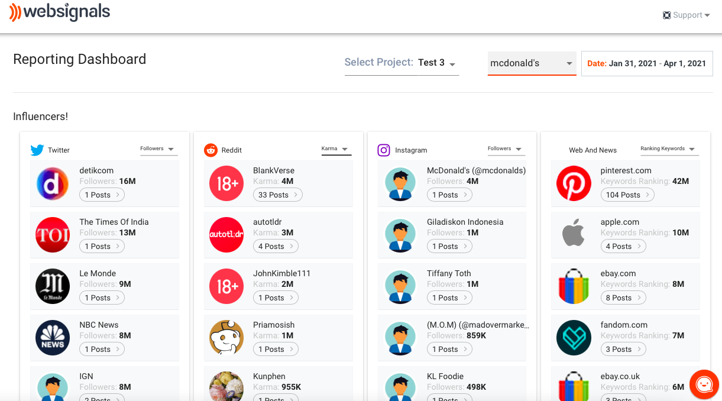Click the Kunphen flower avatar
Viewport: 722px width, 401px height.
coord(226,386)
